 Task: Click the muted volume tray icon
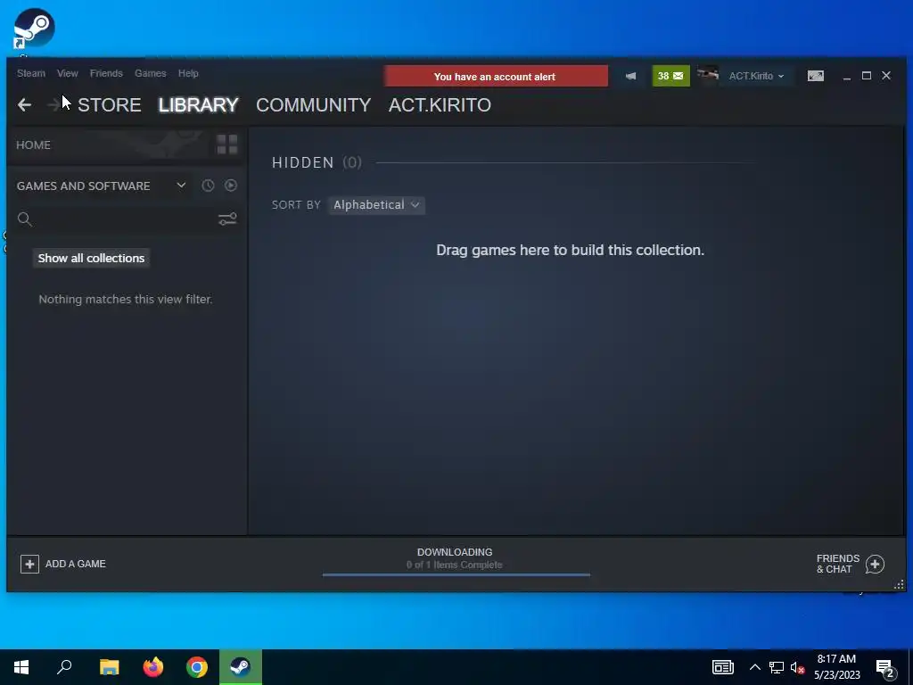pos(798,667)
